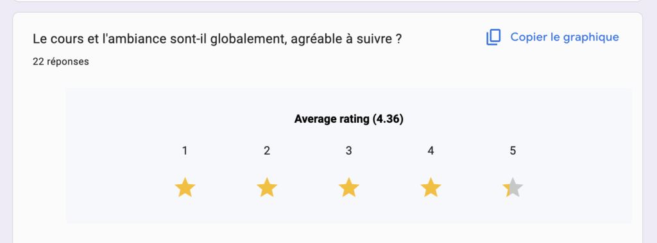Click the number 4 rating label
657x243 pixels.
point(431,151)
